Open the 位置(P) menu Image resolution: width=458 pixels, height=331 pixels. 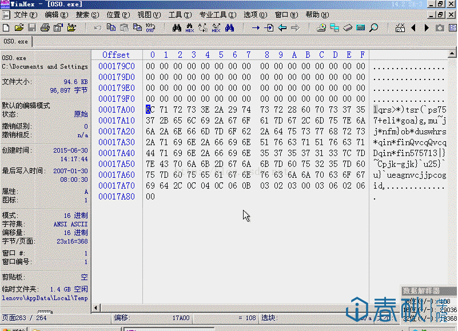tap(118, 15)
